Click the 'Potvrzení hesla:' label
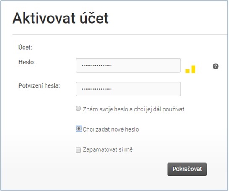 pyautogui.click(x=39, y=86)
